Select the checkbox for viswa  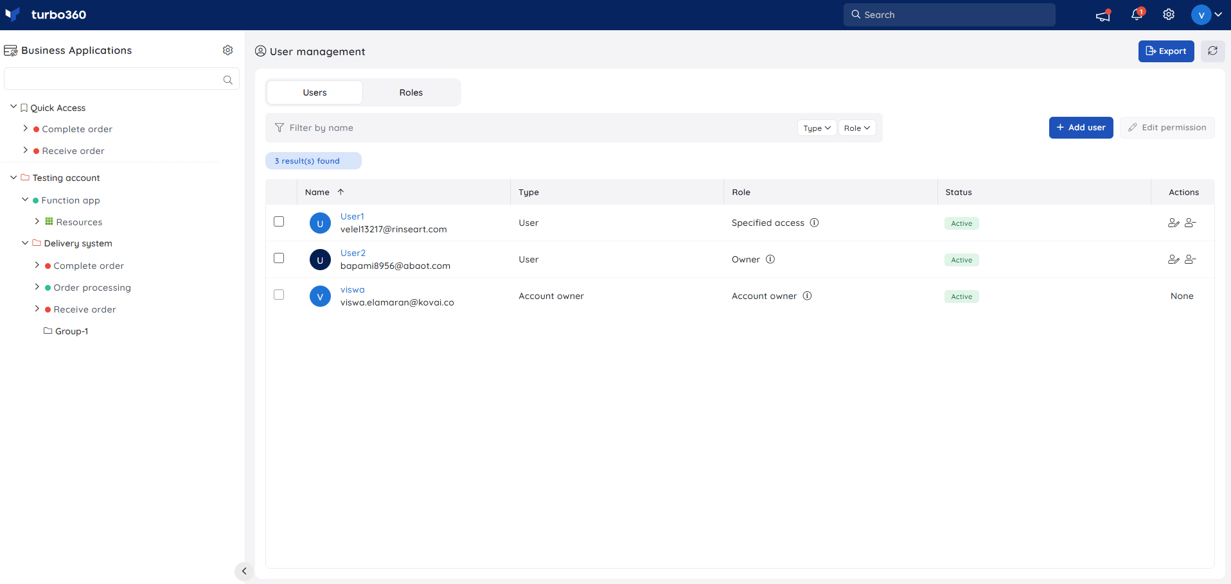click(279, 295)
